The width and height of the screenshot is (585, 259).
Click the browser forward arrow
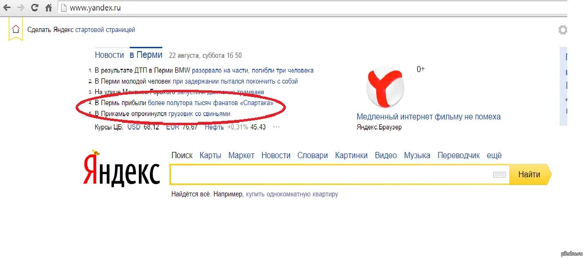click(x=21, y=8)
